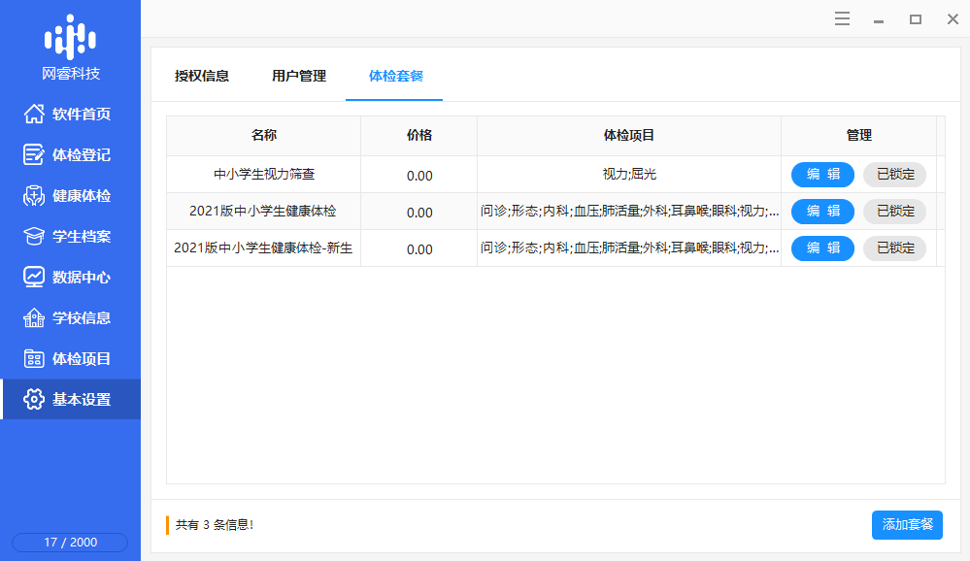The height and width of the screenshot is (561, 970).
Task: Switch to the 用户管理 tab
Action: [299, 76]
